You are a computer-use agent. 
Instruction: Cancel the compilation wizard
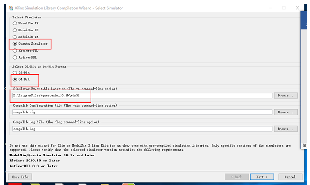[290, 177]
